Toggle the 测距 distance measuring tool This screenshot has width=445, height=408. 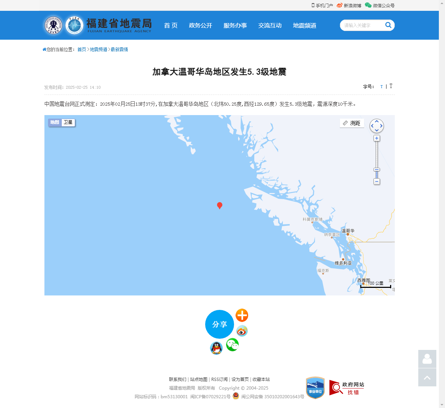pos(352,123)
